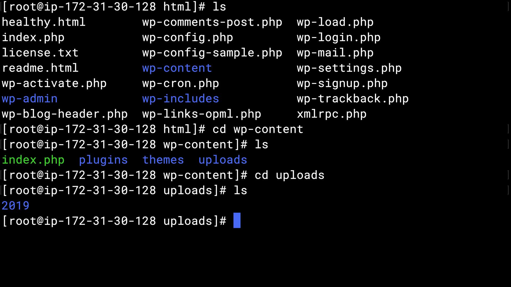Click the wp-includes directory in the listing

[180, 99]
